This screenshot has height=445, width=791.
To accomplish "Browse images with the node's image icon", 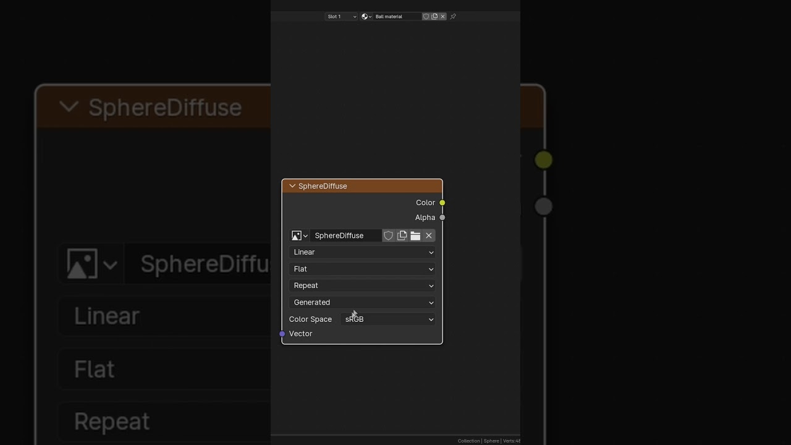I will click(300, 235).
